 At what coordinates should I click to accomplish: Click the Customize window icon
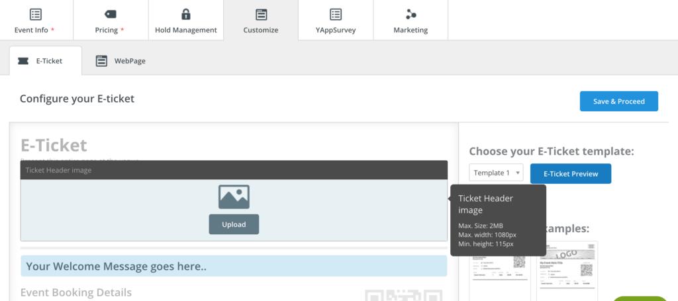click(x=261, y=15)
